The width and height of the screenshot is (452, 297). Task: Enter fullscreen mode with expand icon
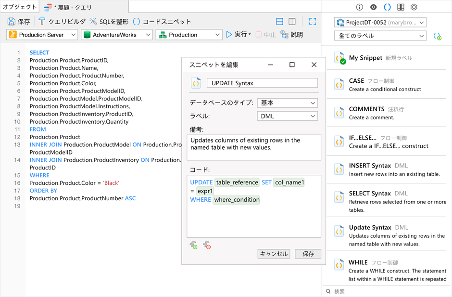point(313,21)
